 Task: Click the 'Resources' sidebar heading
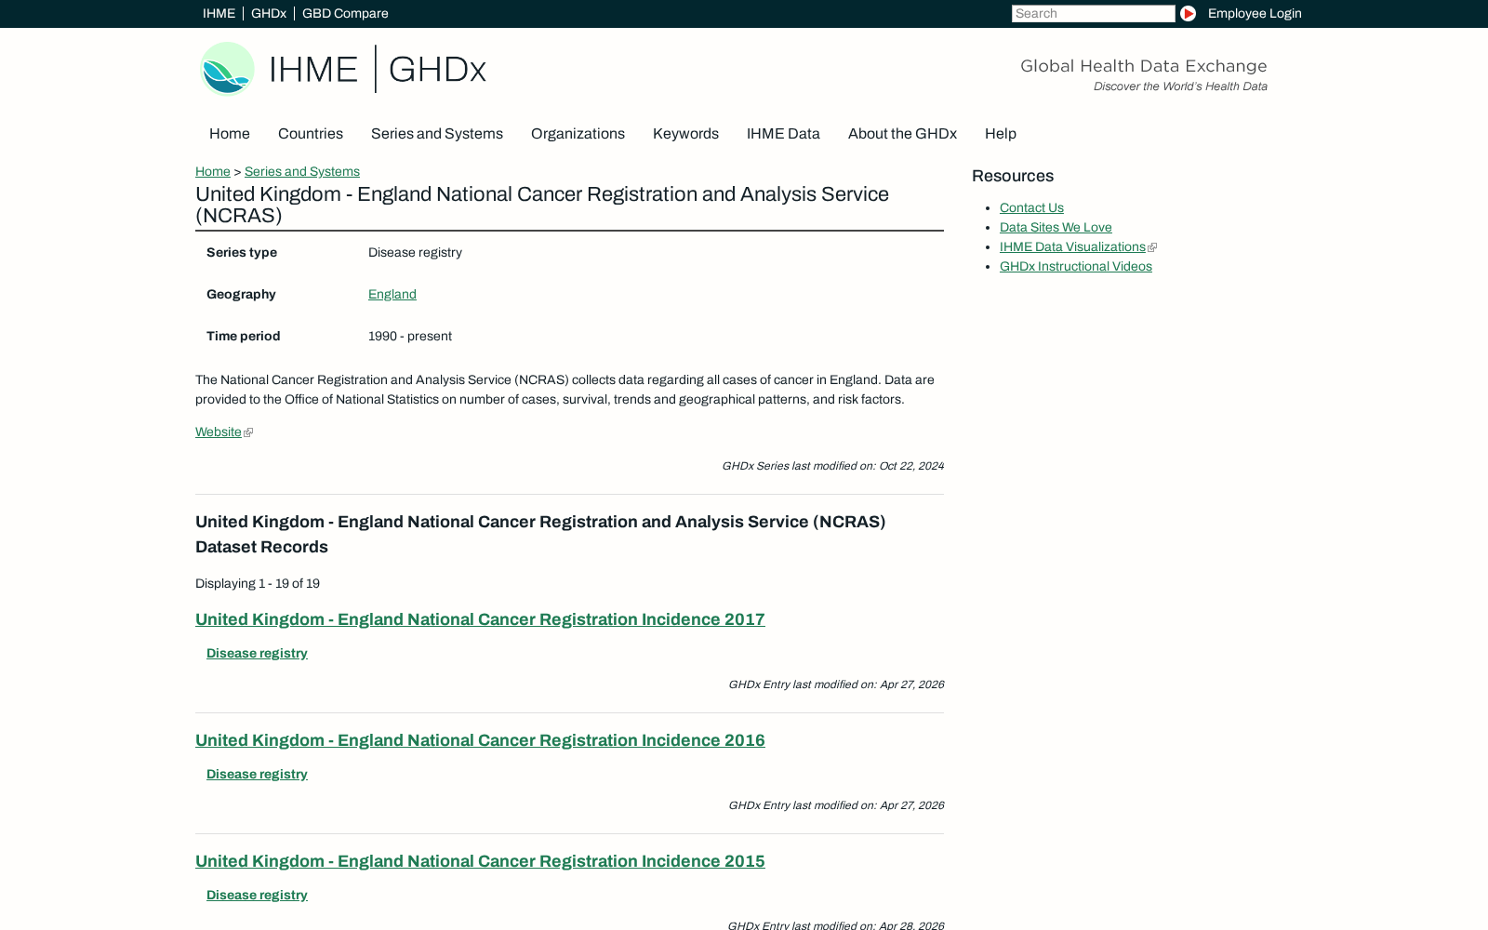tap(1013, 176)
